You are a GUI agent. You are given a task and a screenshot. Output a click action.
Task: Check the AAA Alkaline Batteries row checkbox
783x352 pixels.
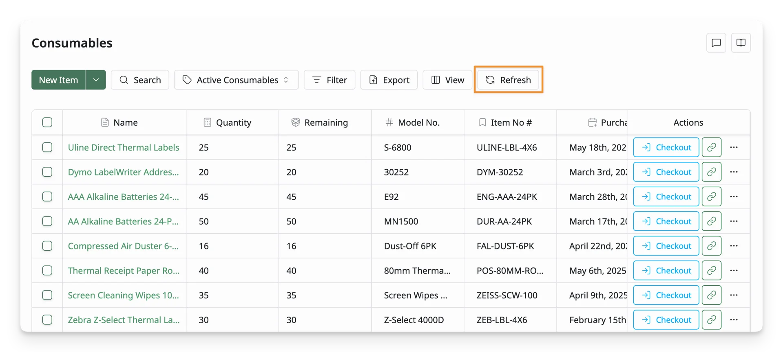[x=47, y=197]
